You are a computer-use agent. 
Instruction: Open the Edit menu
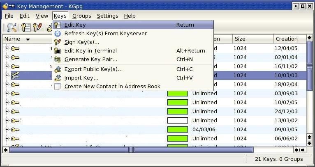coord(25,16)
